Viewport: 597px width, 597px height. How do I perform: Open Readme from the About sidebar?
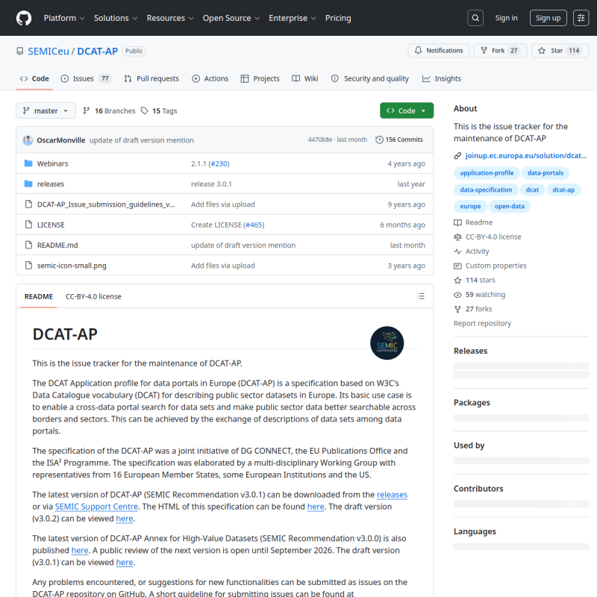[x=473, y=222]
